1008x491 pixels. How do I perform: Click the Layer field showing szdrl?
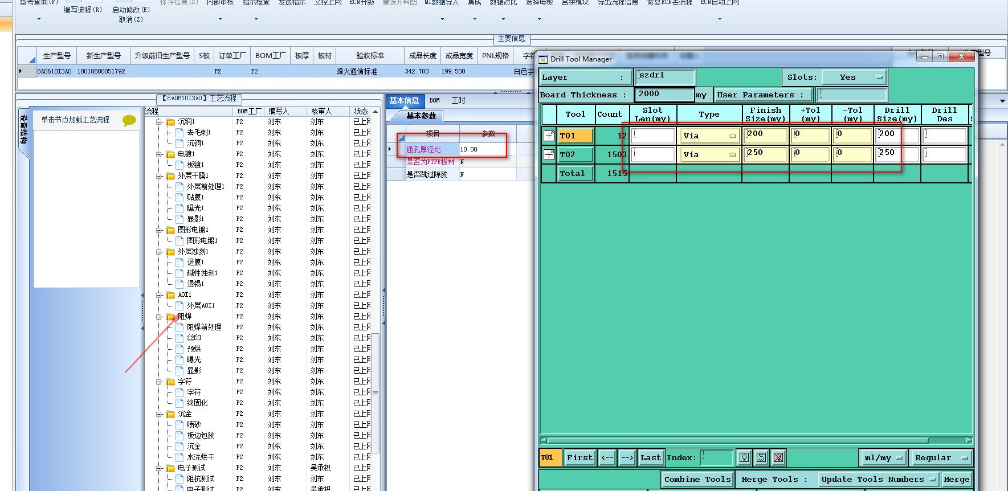pos(665,77)
